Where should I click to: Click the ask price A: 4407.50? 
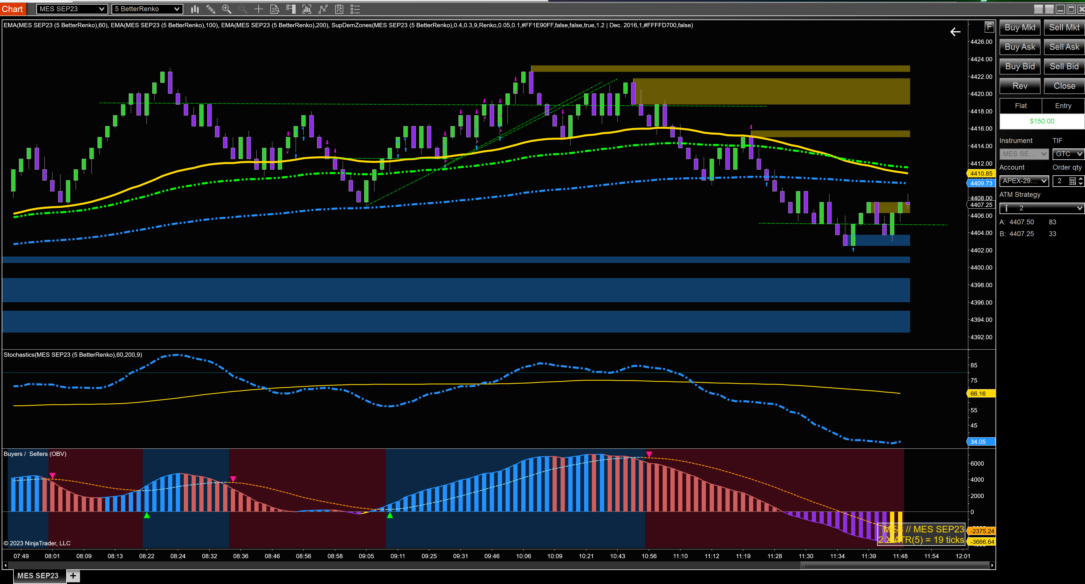click(1017, 222)
